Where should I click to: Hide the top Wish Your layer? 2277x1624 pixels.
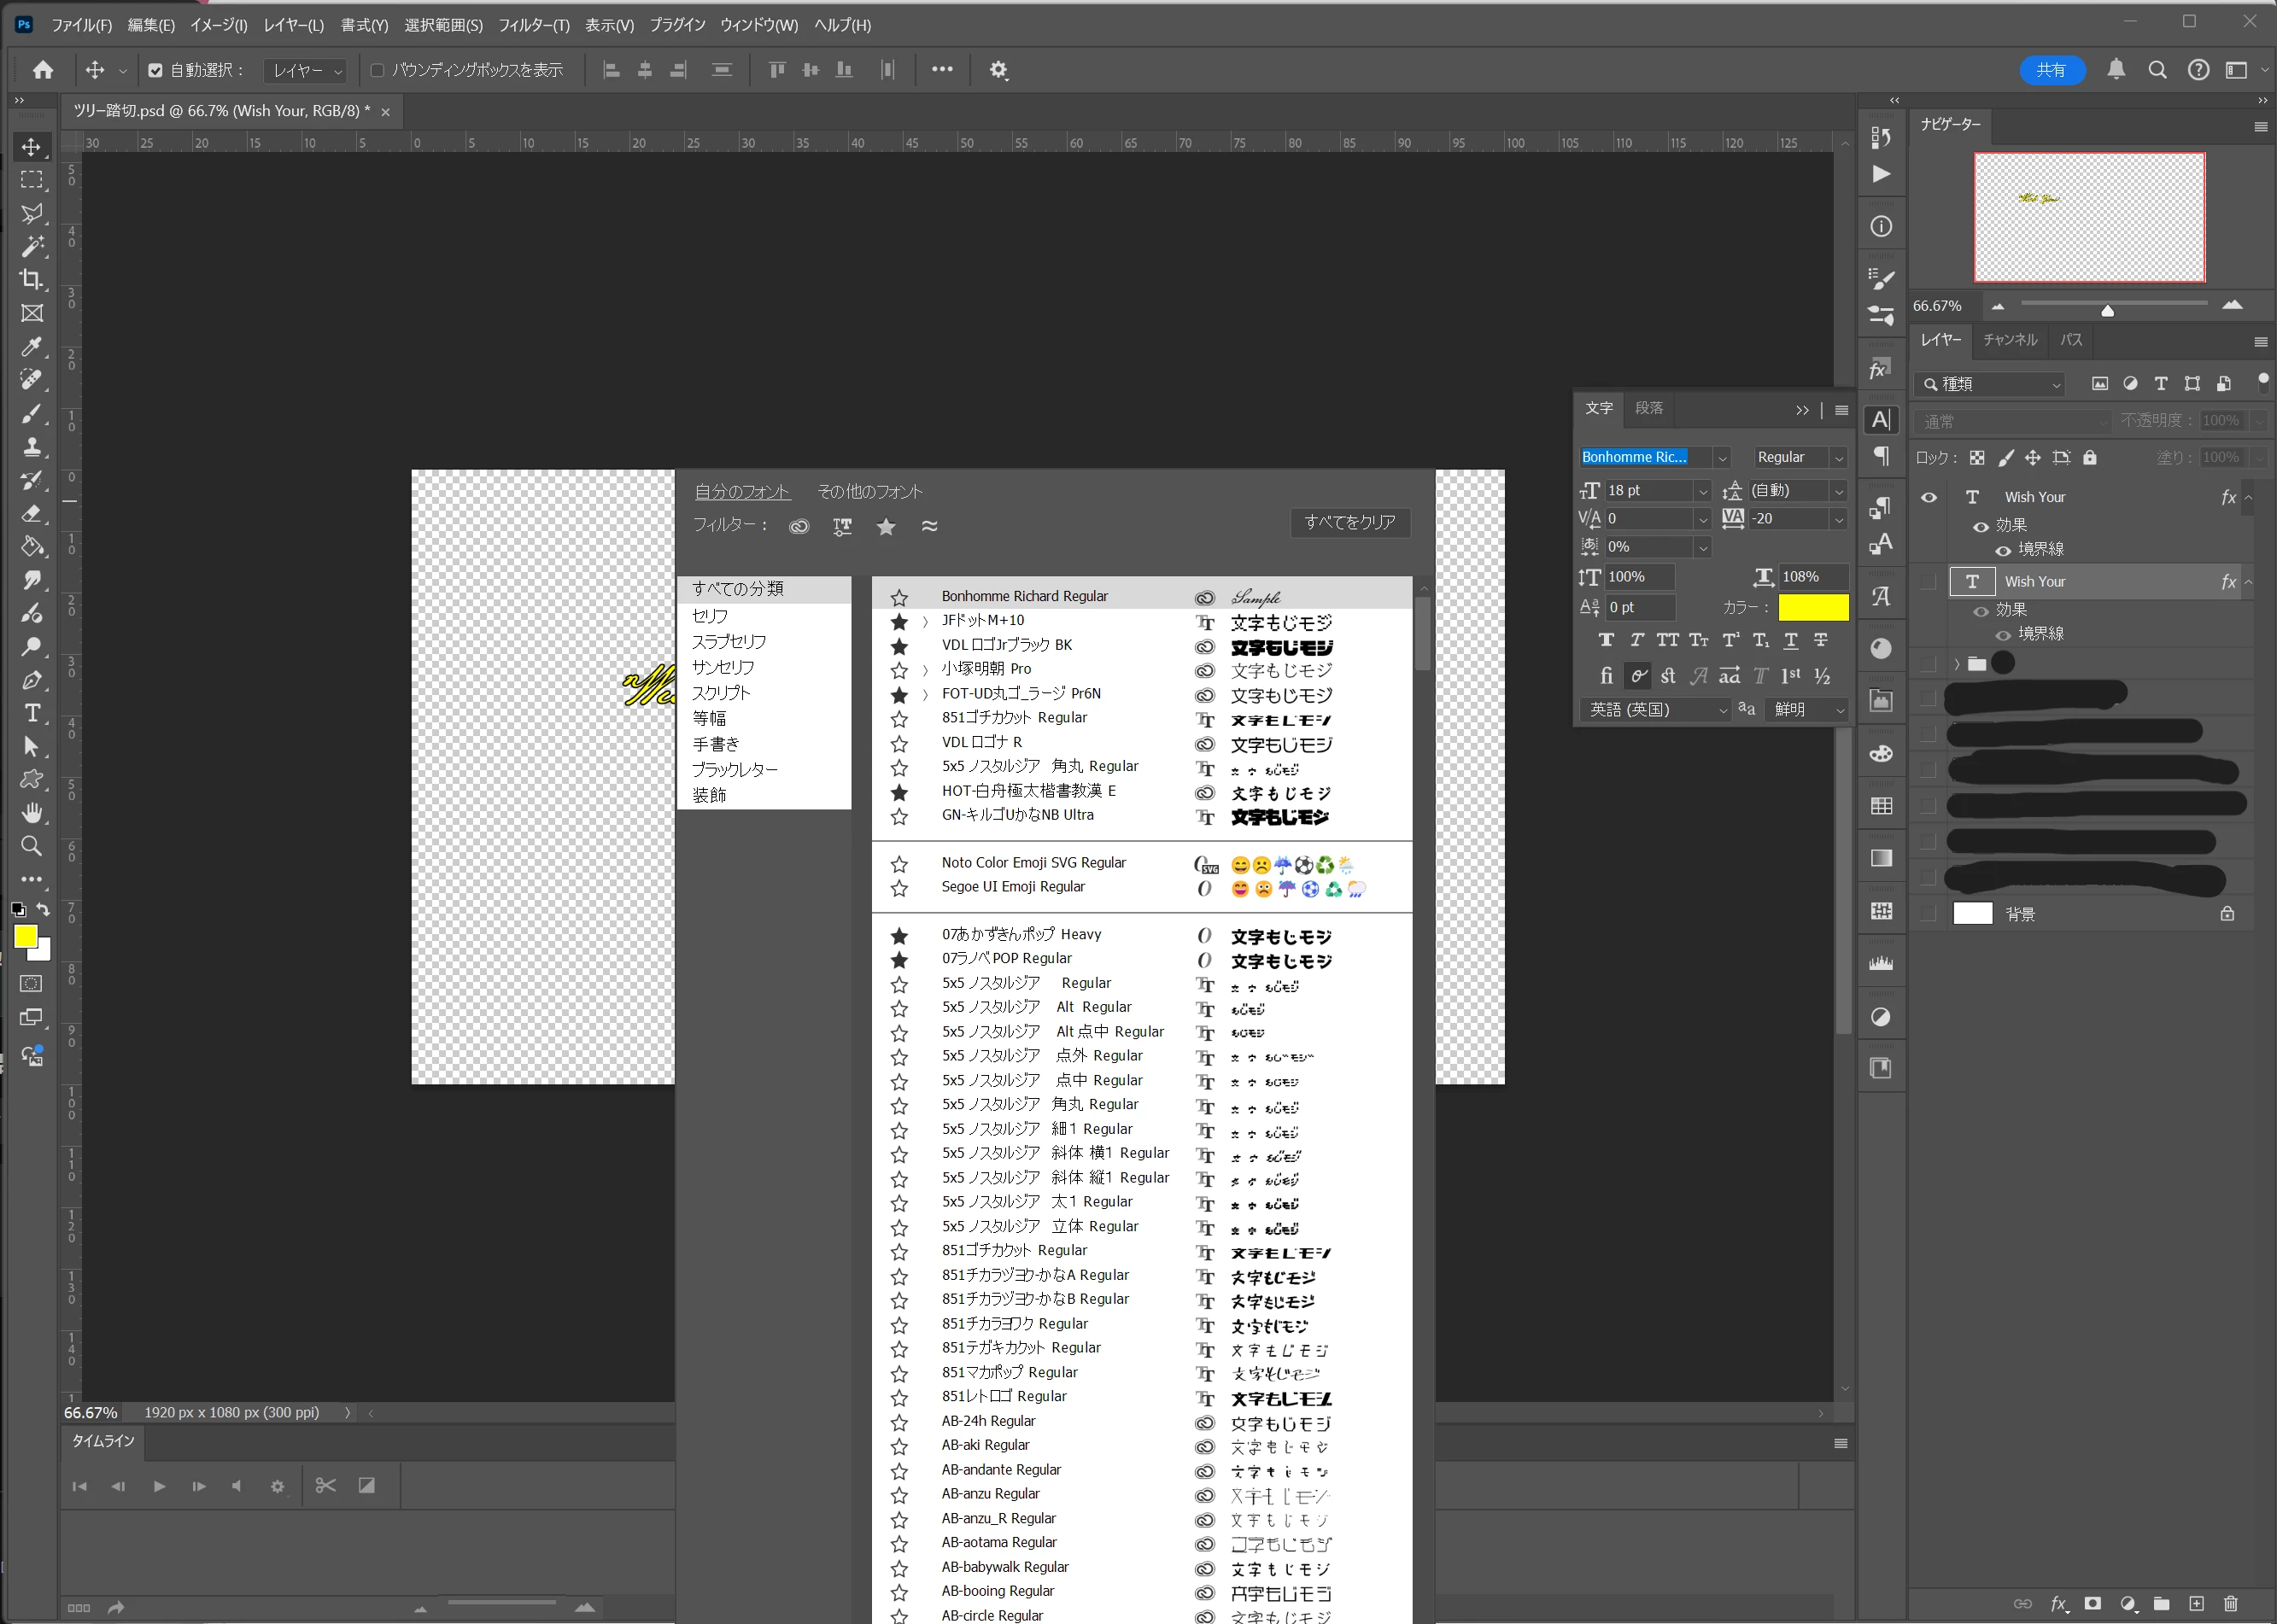click(x=1929, y=497)
